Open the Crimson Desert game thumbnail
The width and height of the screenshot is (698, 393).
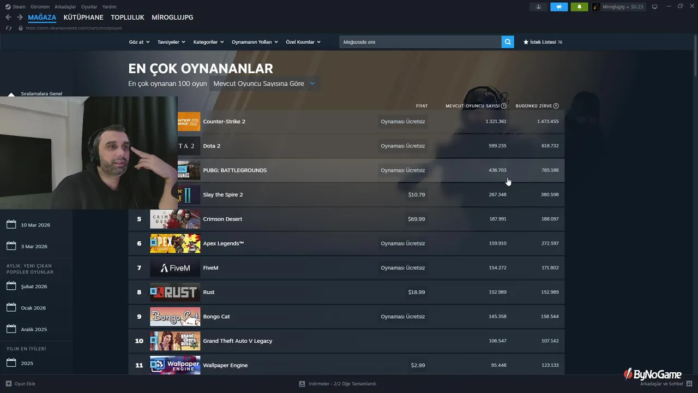[175, 219]
